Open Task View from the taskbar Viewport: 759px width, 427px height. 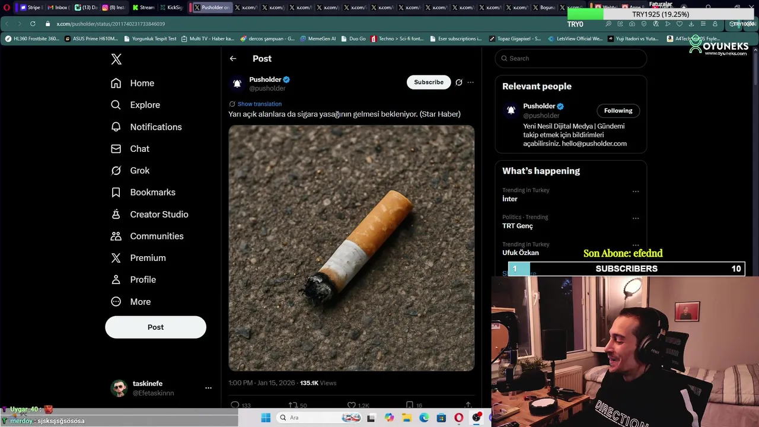(371, 418)
